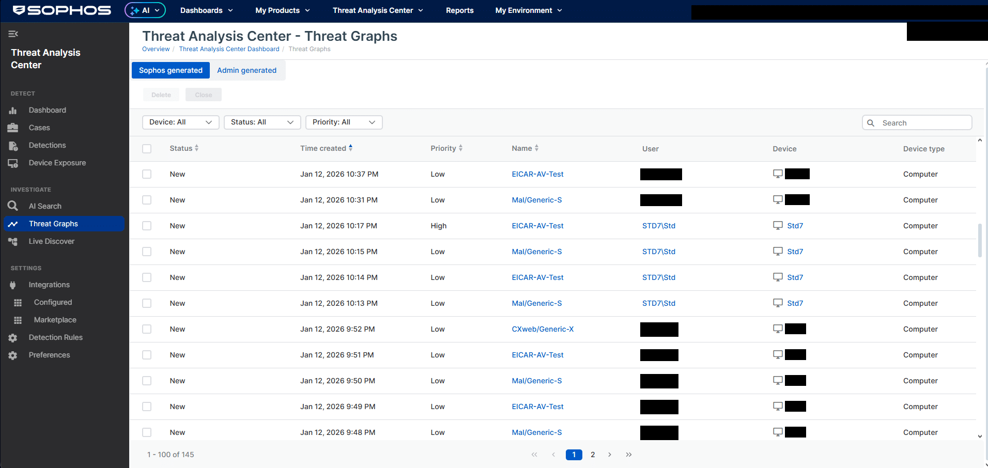Check the 10:31 PM Mal/Generic-S row
This screenshot has height=468, width=988.
[147, 200]
